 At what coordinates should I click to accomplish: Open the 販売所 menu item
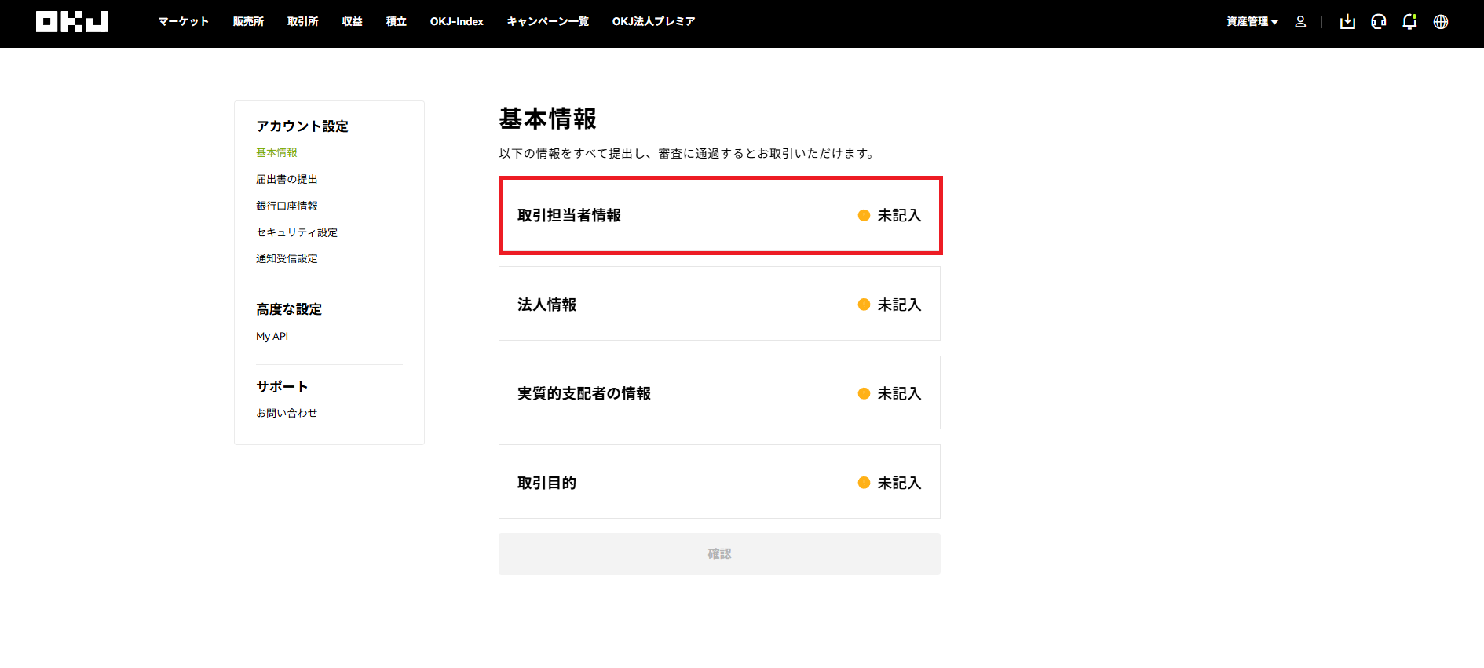[x=248, y=22]
